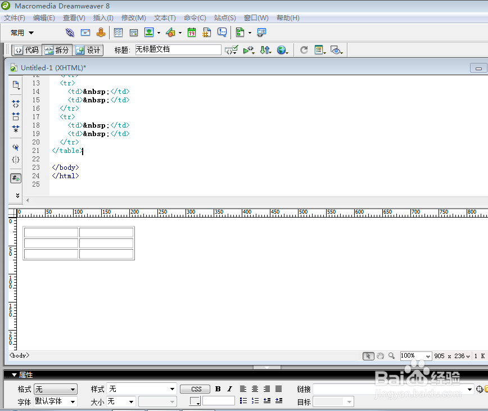488x411 pixels.
Task: Click the Tag Chooser icon
Action: [261, 33]
